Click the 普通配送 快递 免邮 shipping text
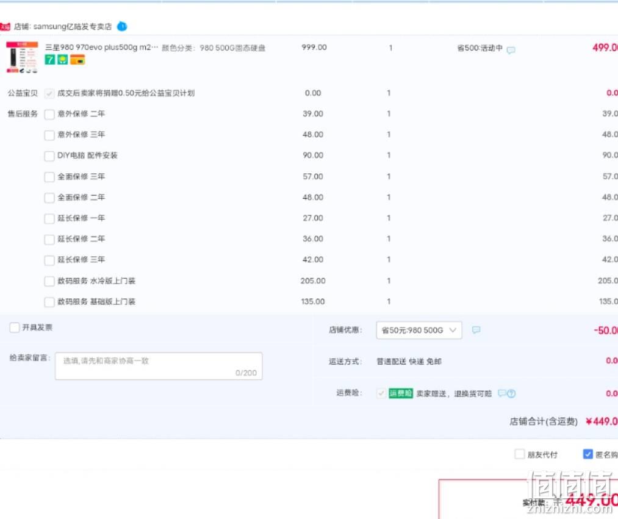Screen dimensions: 618x519 click(409, 362)
